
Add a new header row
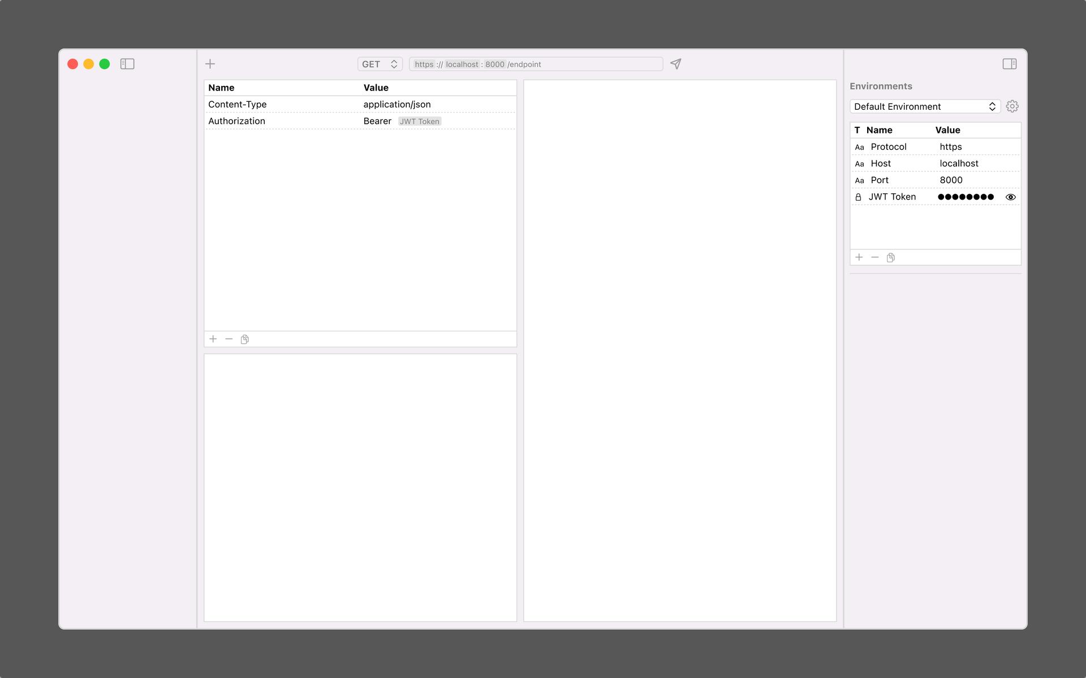(213, 339)
